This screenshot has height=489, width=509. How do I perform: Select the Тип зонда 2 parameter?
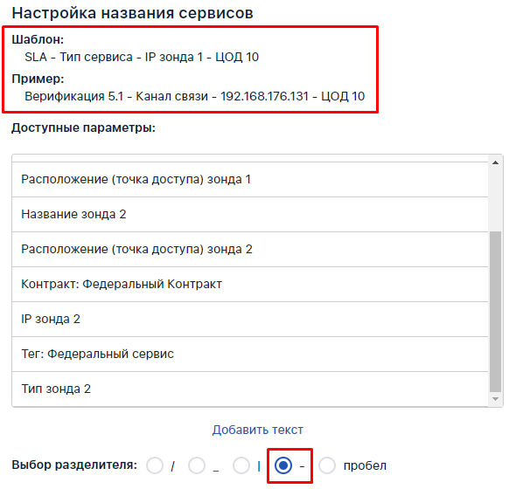tap(250, 389)
